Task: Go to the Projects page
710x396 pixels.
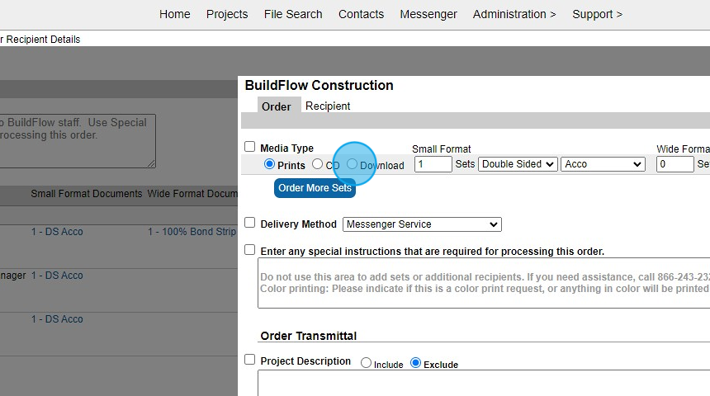Action: click(227, 14)
